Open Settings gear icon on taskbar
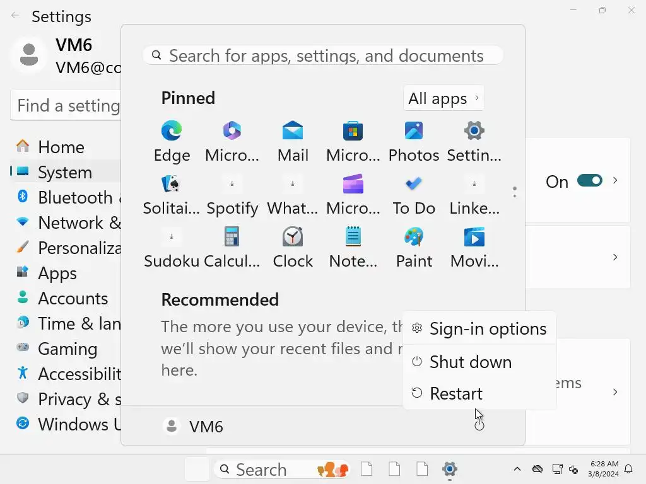This screenshot has height=484, width=646. 449,469
